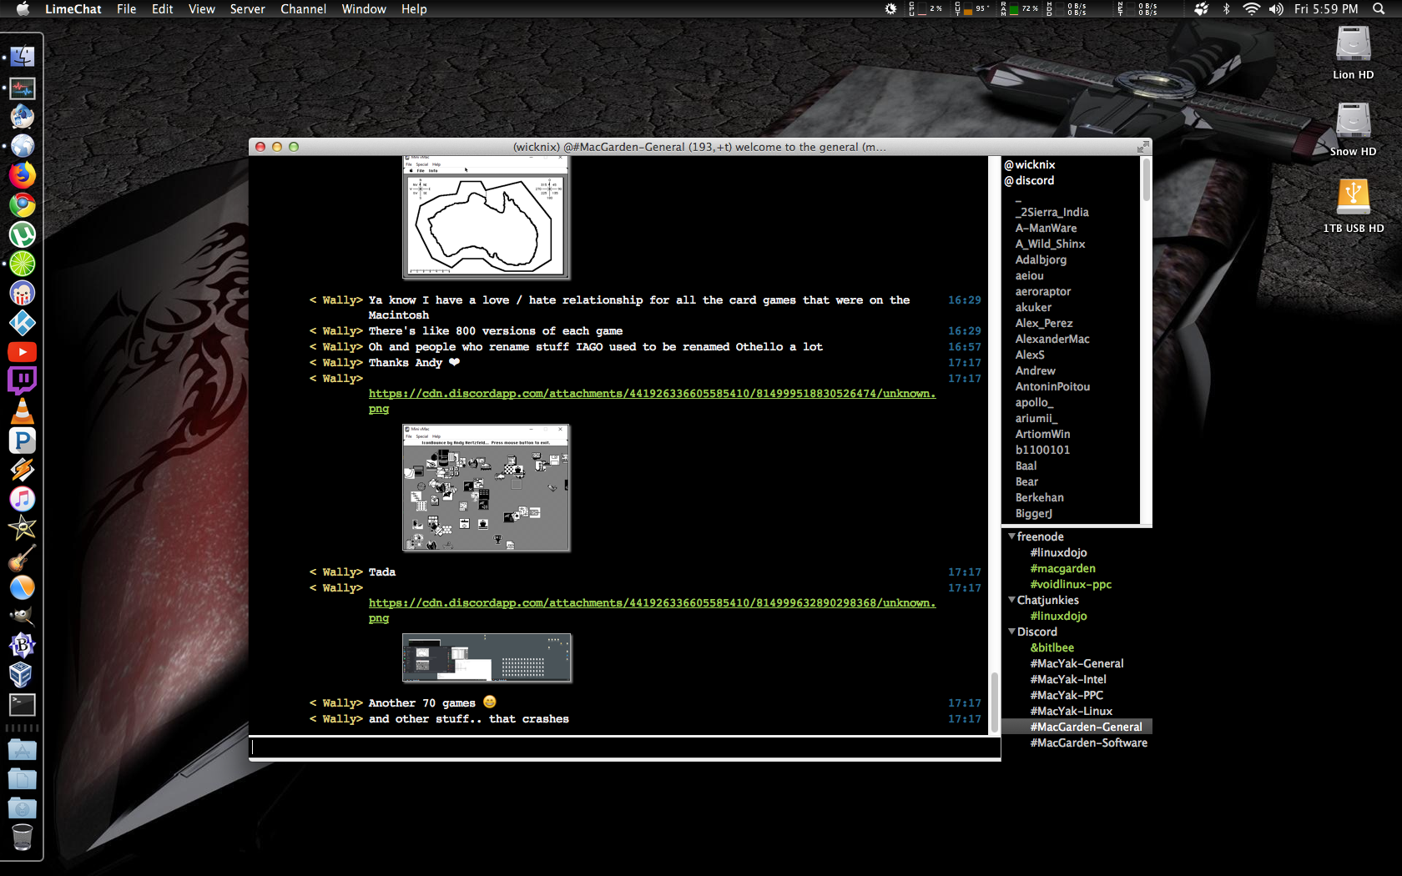1402x876 pixels.
Task: Open Google Chrome in the dock
Action: 23,204
